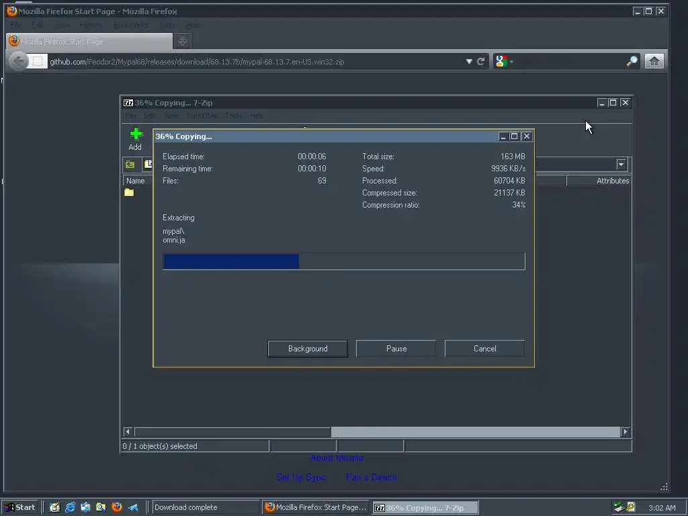688x516 pixels.
Task: Open the 7-Zip path dropdown arrow
Action: pyautogui.click(x=621, y=165)
